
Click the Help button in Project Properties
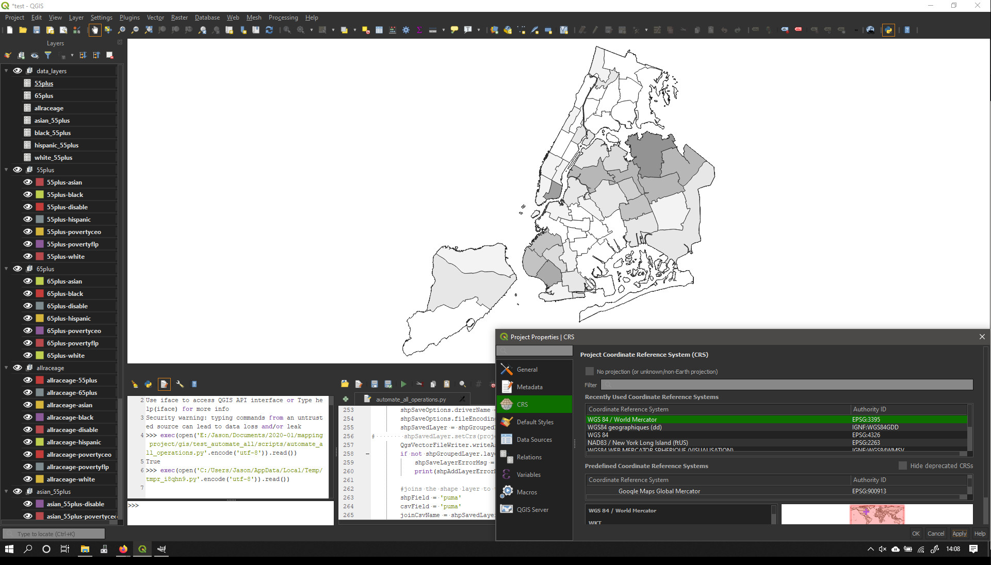980,534
